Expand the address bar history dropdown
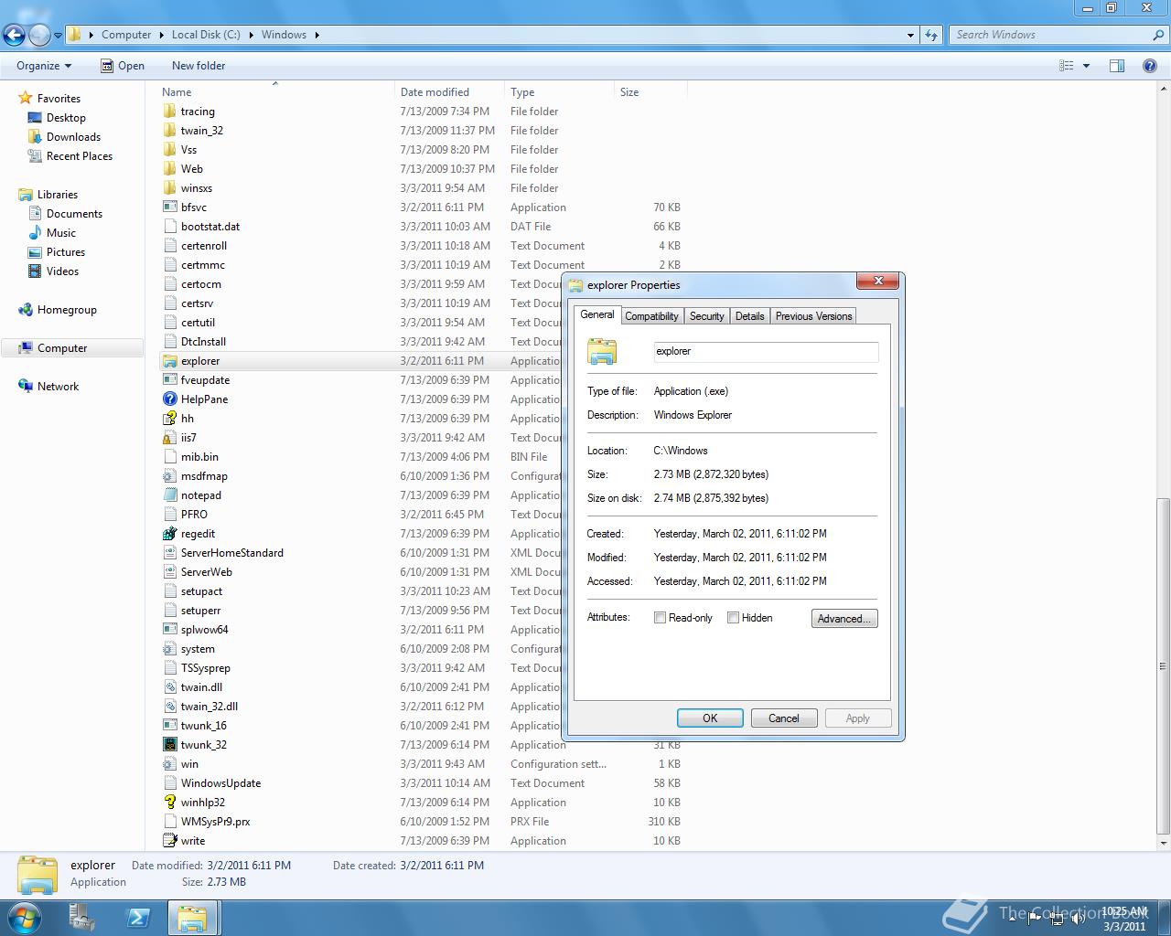 (910, 35)
